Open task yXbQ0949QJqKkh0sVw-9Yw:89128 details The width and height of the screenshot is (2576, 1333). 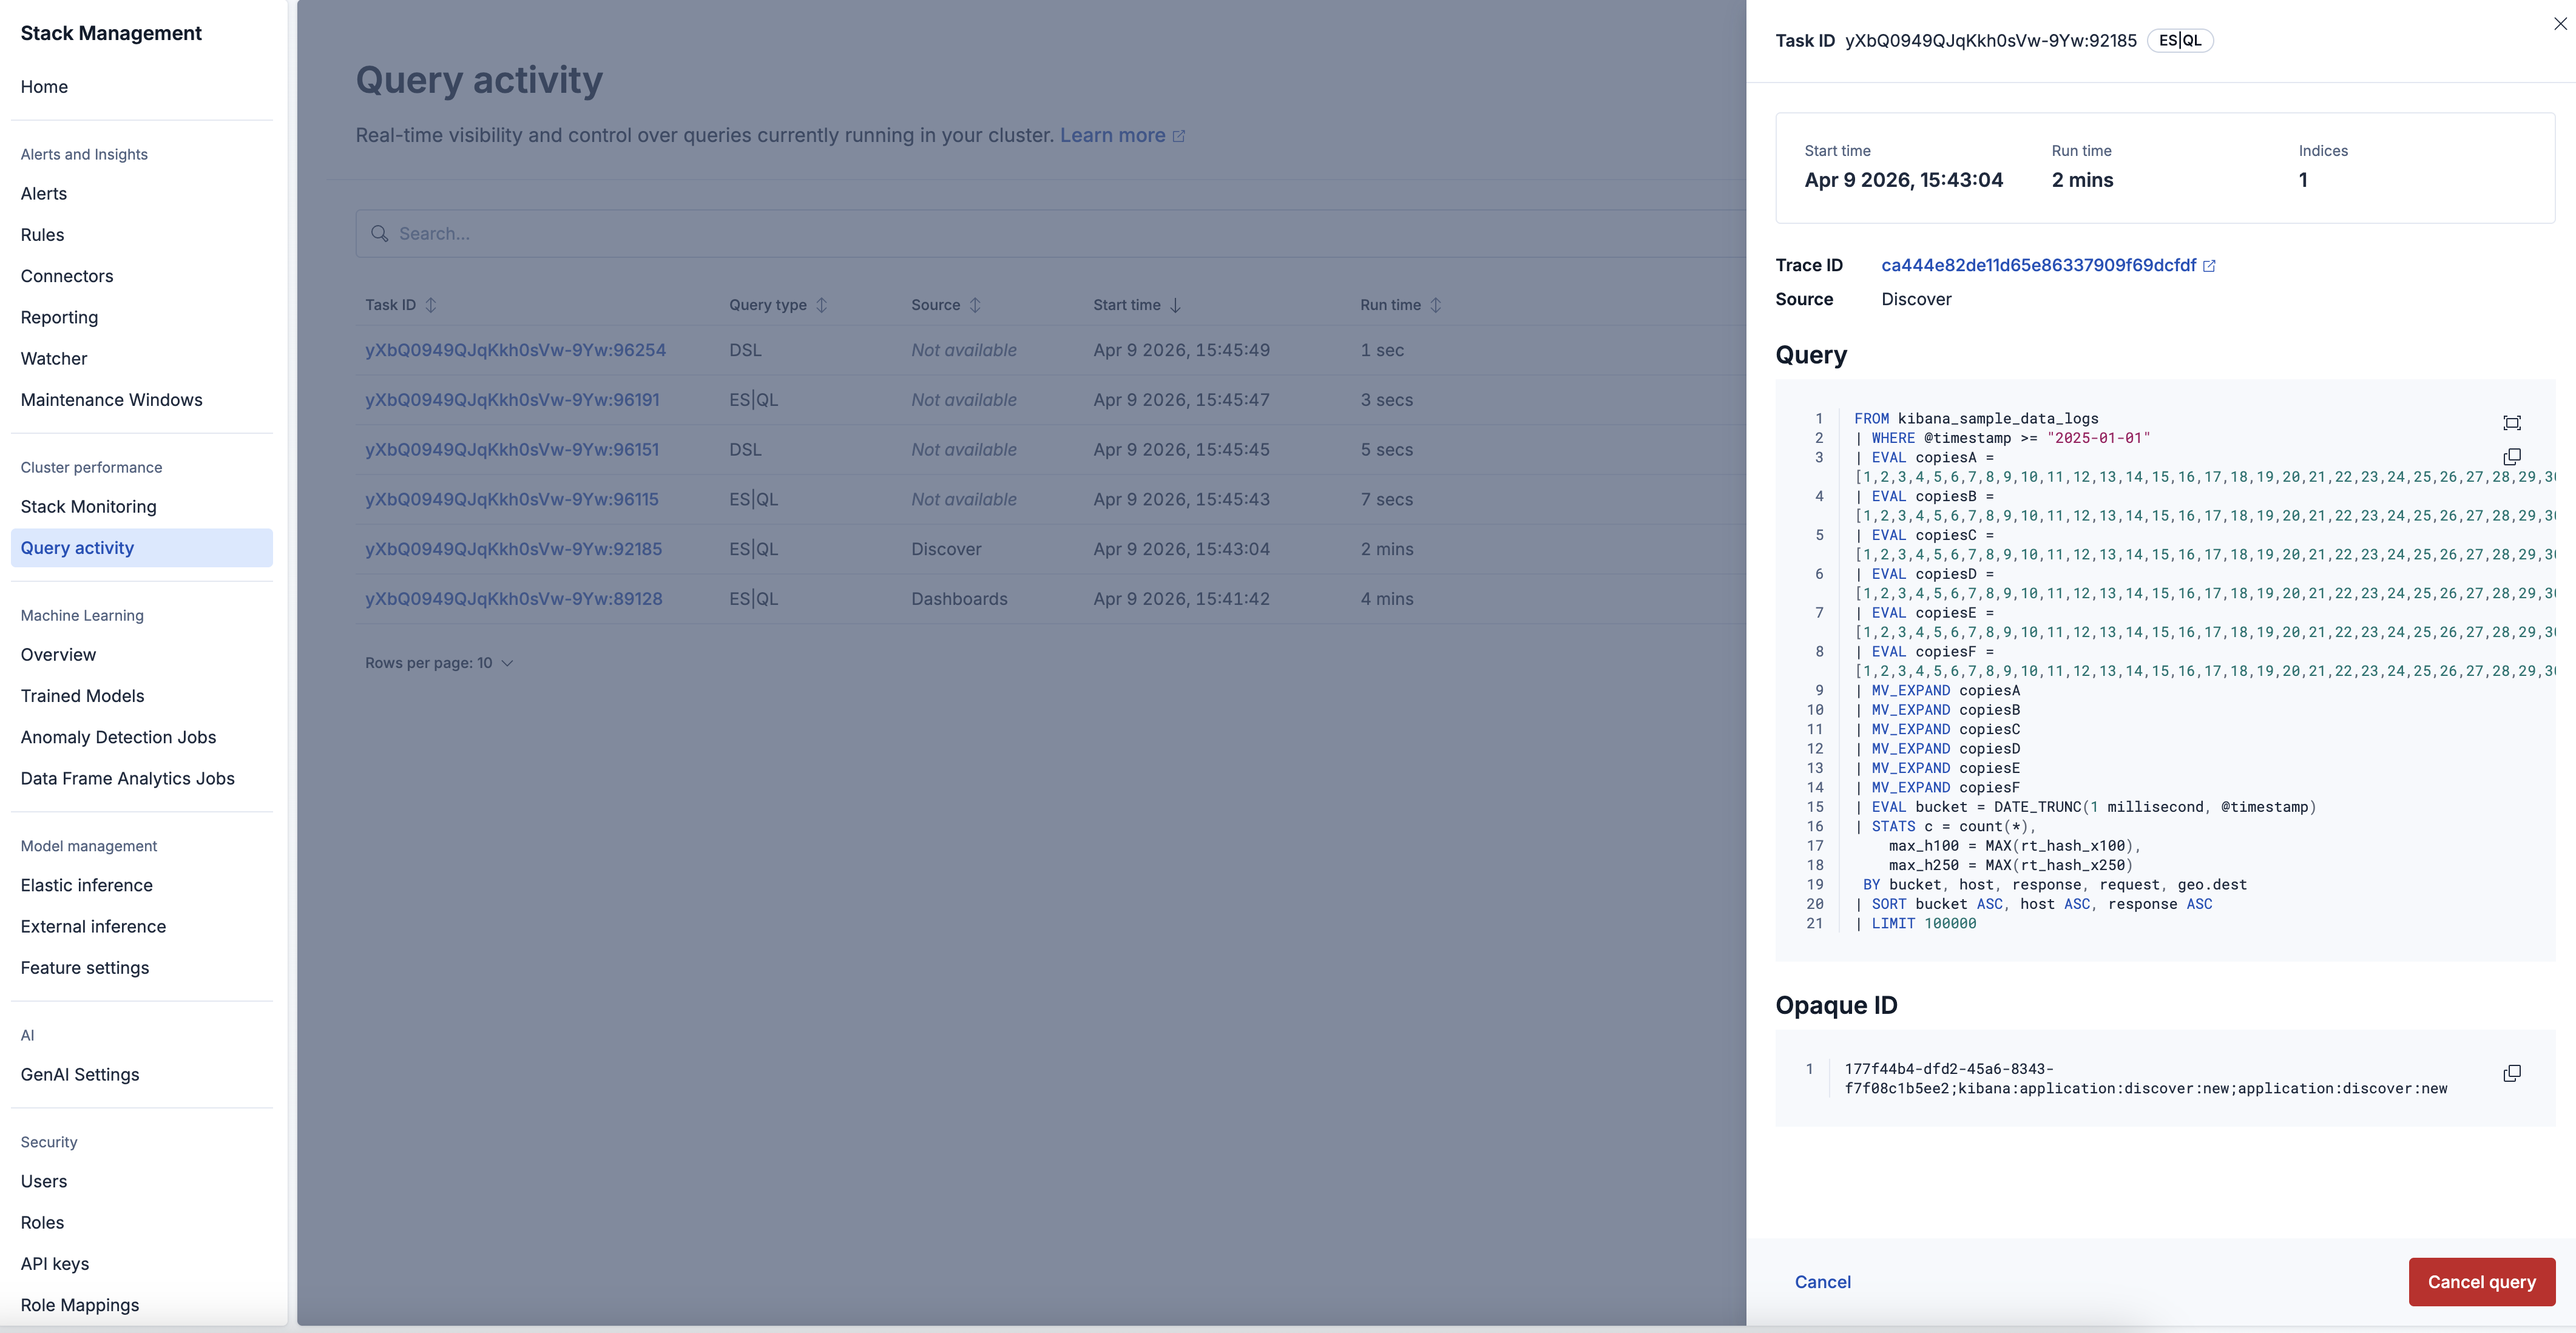(x=513, y=598)
